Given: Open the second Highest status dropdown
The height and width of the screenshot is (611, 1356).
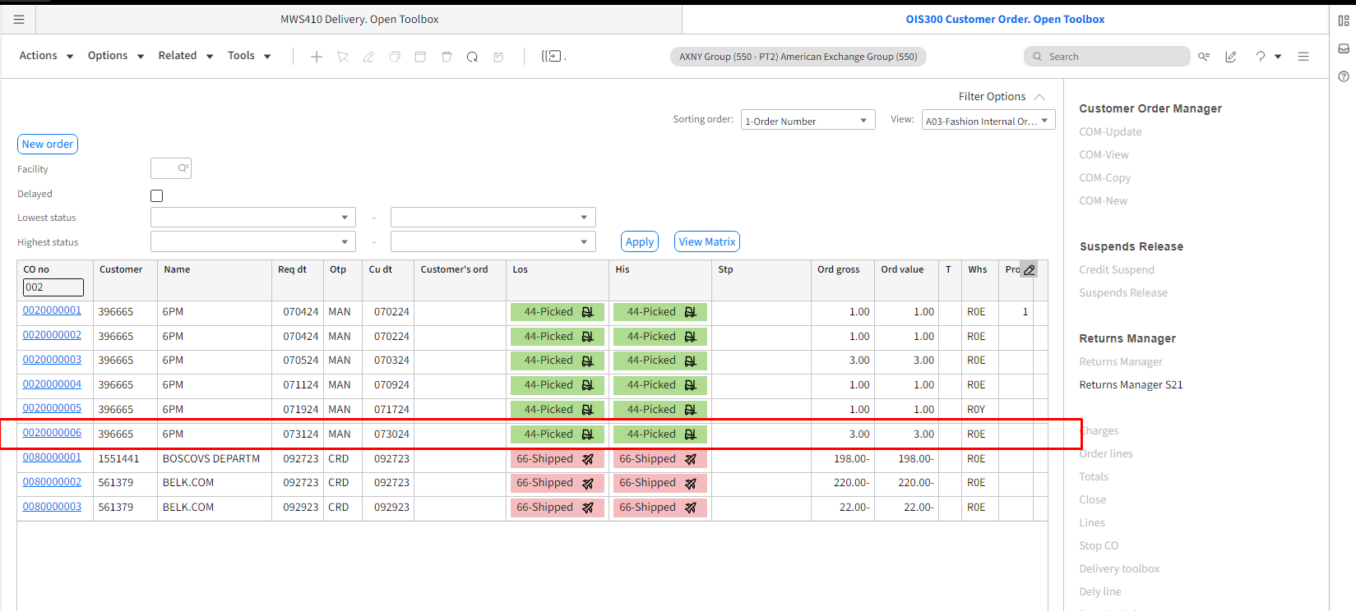Looking at the screenshot, I should [x=493, y=242].
